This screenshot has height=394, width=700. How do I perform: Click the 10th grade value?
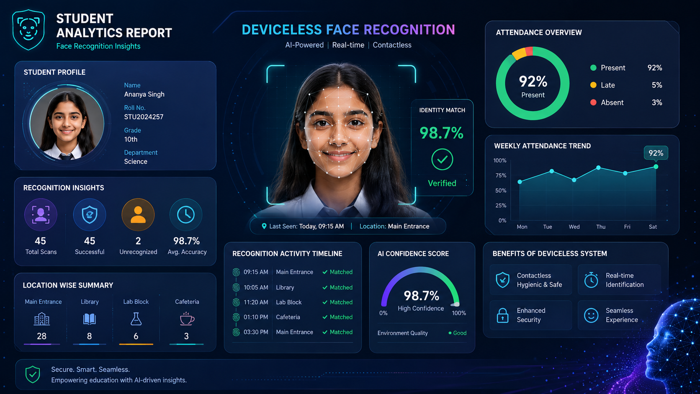[x=131, y=139]
